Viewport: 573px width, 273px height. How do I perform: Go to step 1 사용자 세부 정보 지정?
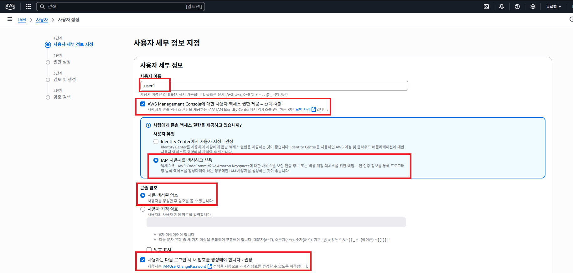point(73,44)
